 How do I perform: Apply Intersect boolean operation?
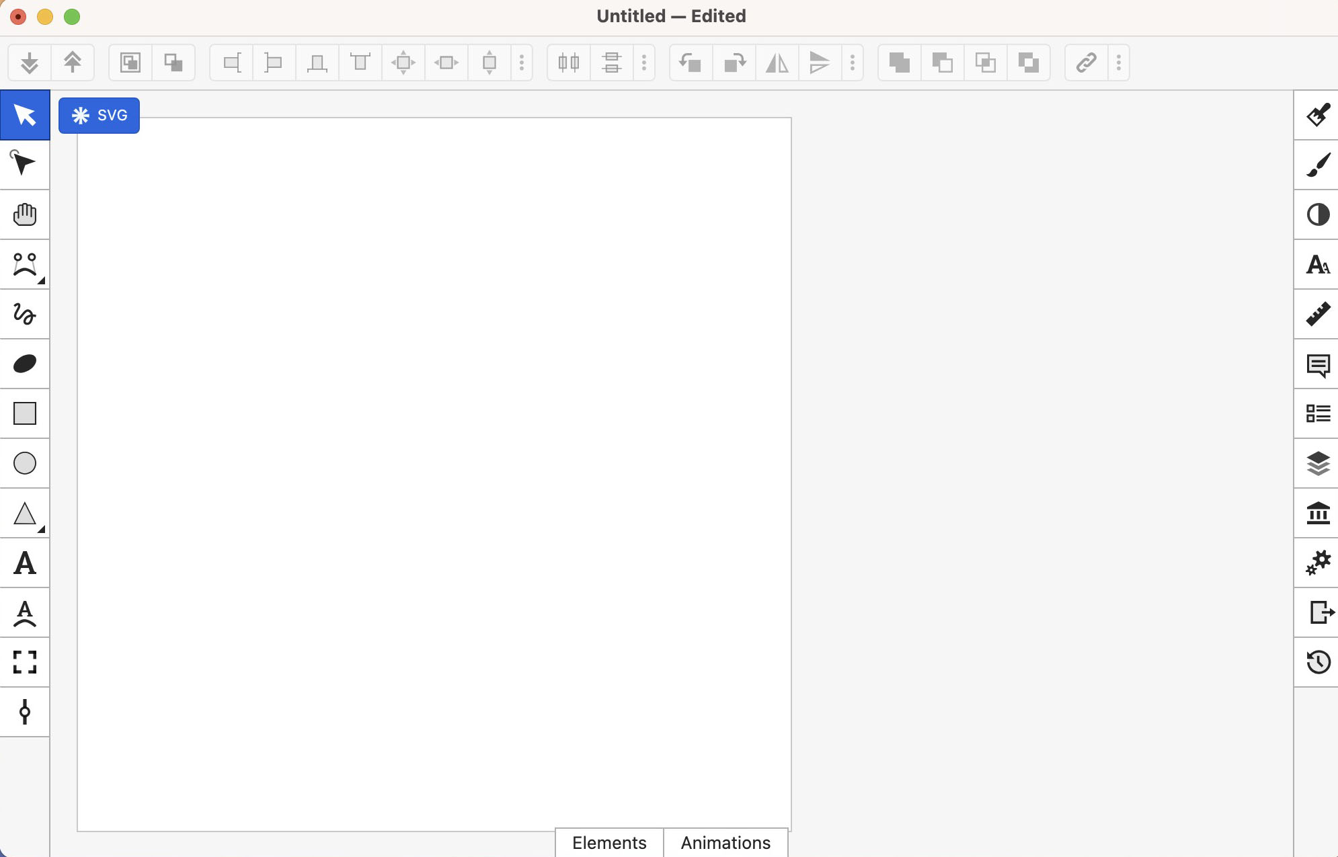(986, 63)
